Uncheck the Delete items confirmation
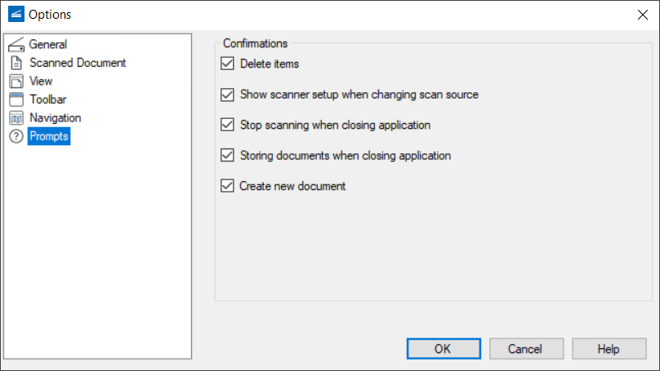Image resolution: width=660 pixels, height=371 pixels. (227, 64)
